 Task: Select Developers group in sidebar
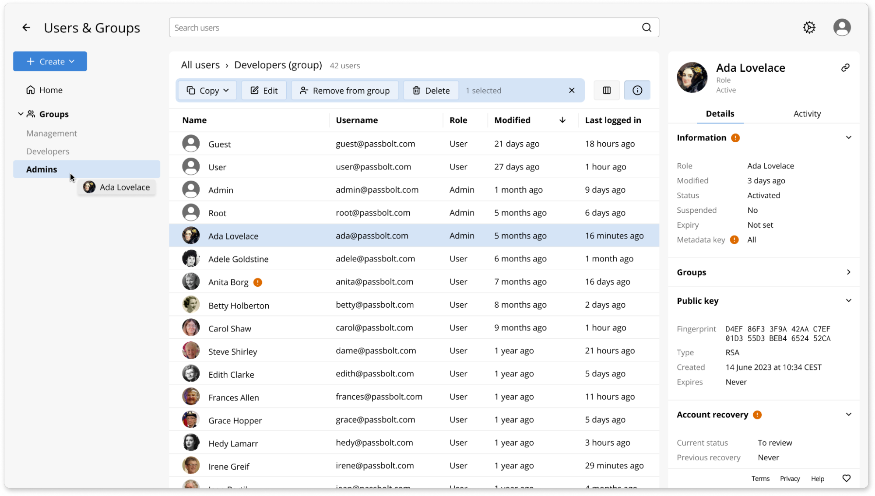click(x=48, y=151)
